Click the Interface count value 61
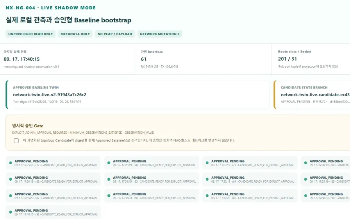 click(x=143, y=59)
